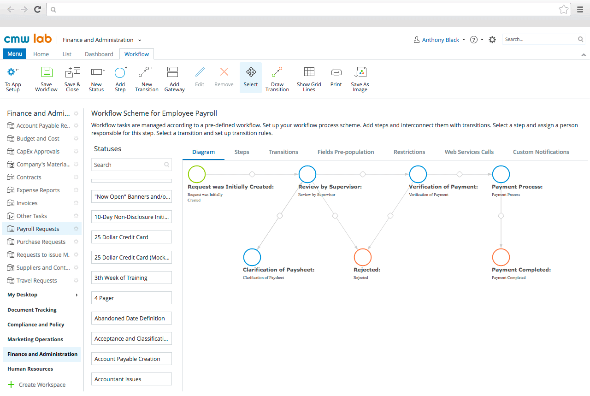The width and height of the screenshot is (590, 396).
Task: Click gear next to Budget and Cost
Action: (76, 139)
